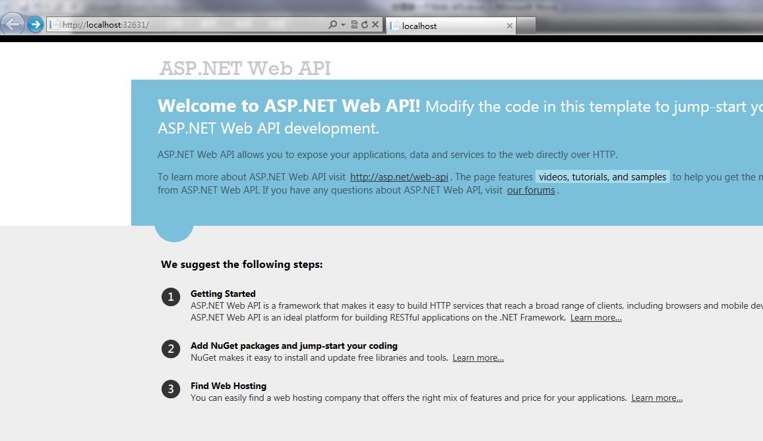Image resolution: width=763 pixels, height=441 pixels.
Task: Click the step 2 number circle
Action: [x=171, y=349]
